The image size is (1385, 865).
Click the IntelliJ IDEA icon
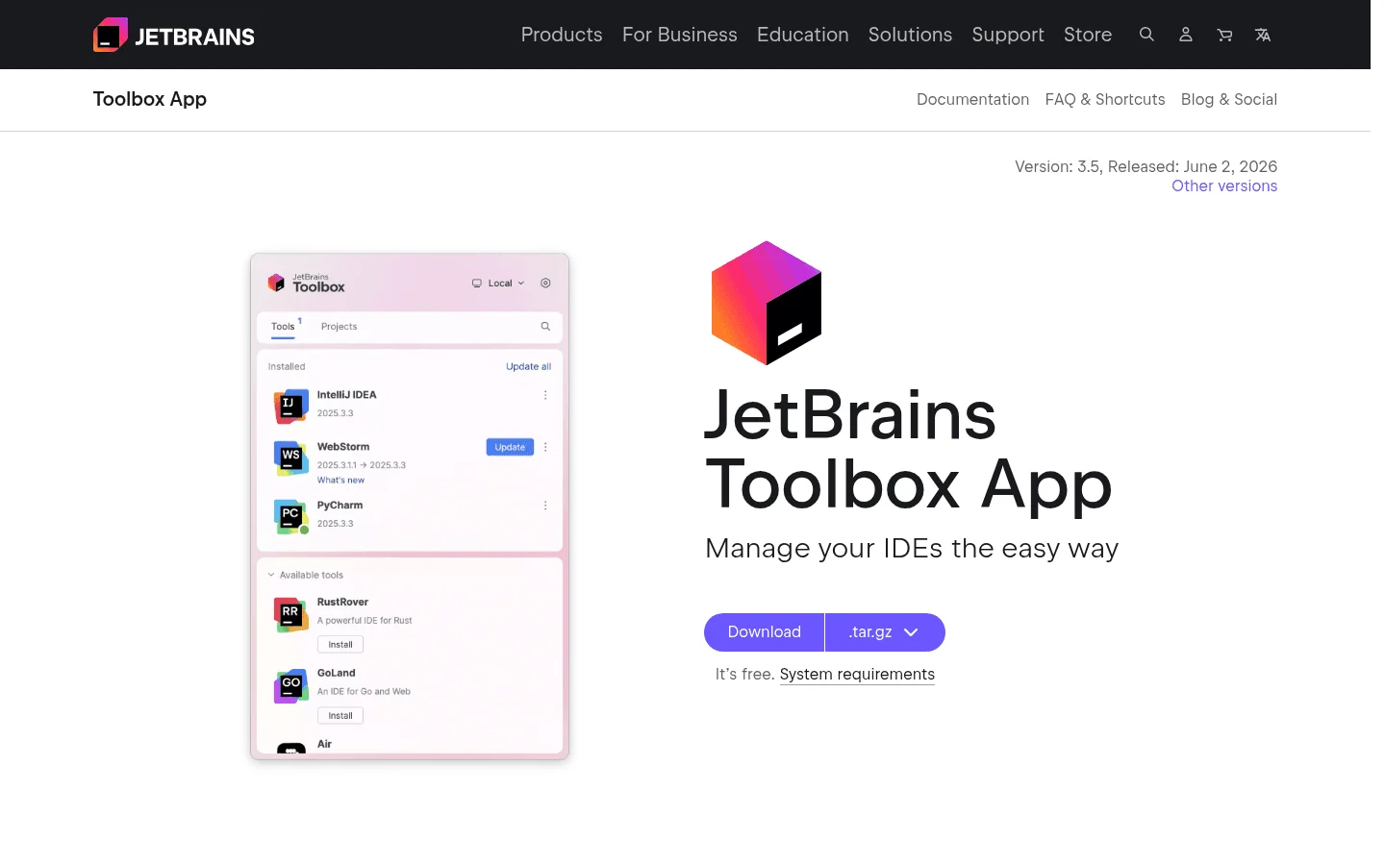point(290,406)
